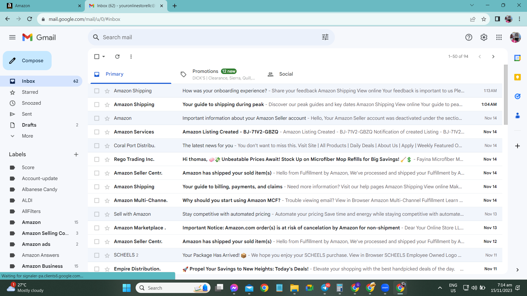
Task: Open Gmail Support help icon
Action: tap(469, 37)
